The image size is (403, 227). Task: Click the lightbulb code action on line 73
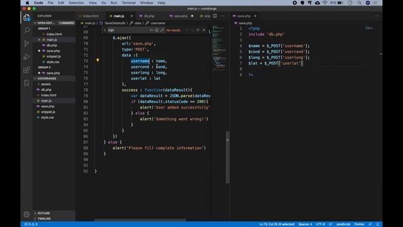pyautogui.click(x=98, y=61)
